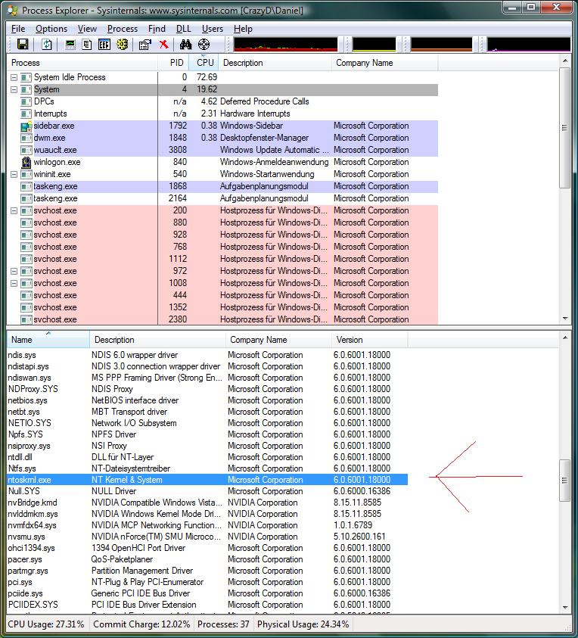578x638 pixels.
Task: Sort lower pane by Version header
Action: click(x=369, y=340)
